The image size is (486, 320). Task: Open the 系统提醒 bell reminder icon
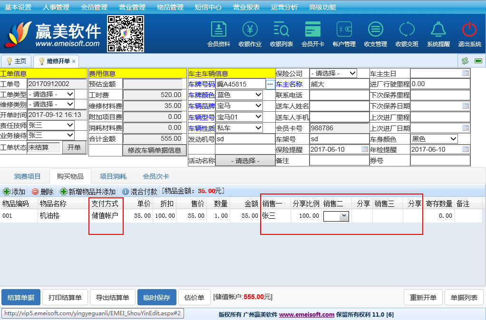pos(438,30)
